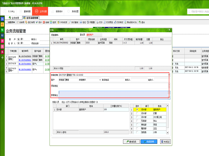Click 项目地址 text field

click(113, 86)
